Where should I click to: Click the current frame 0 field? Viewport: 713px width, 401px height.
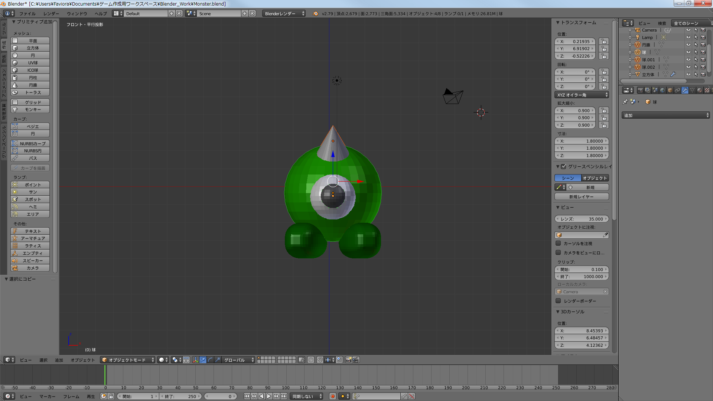[x=221, y=397]
